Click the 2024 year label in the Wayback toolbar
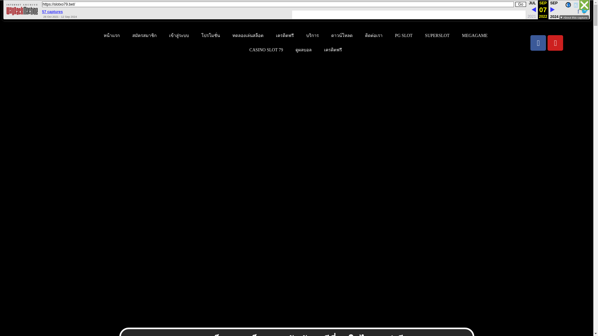598x336 pixels. (x=554, y=17)
